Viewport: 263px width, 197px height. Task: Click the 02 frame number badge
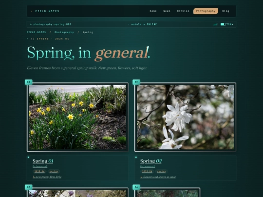(x=136, y=82)
